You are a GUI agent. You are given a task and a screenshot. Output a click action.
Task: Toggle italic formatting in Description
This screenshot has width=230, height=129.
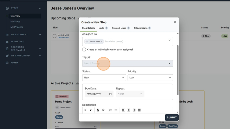coord(91,110)
